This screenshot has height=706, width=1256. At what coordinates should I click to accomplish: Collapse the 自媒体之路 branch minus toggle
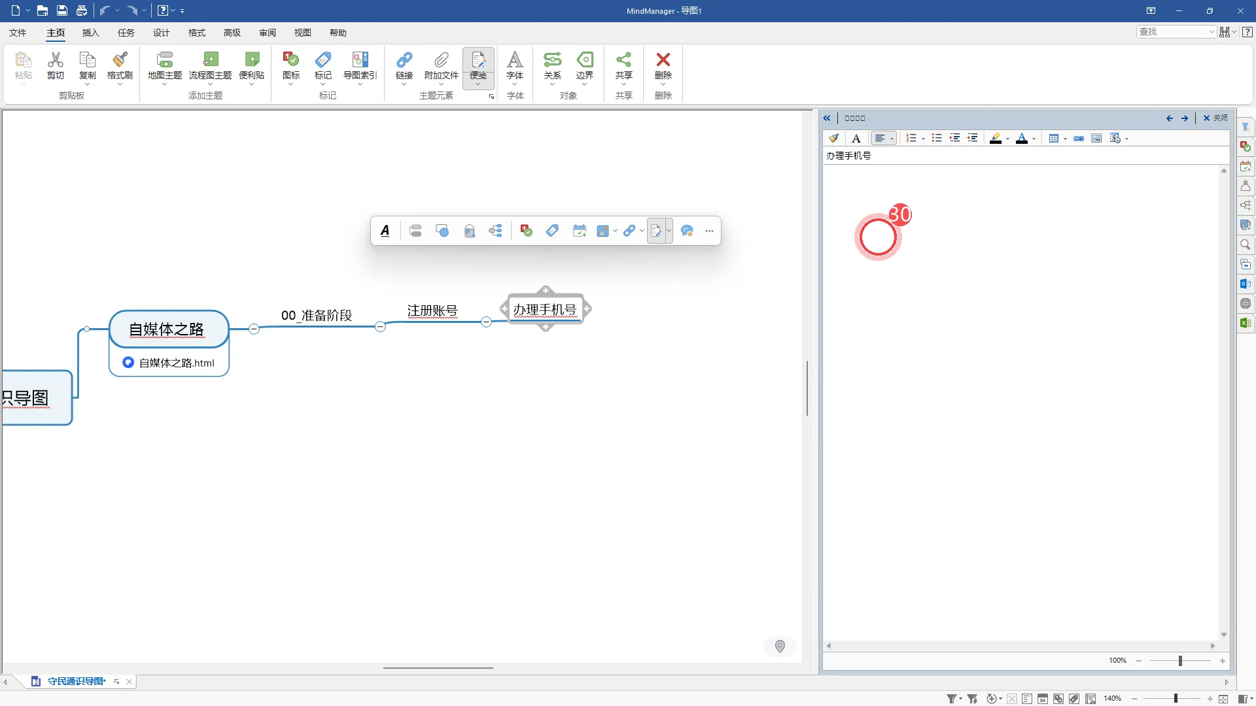(254, 329)
